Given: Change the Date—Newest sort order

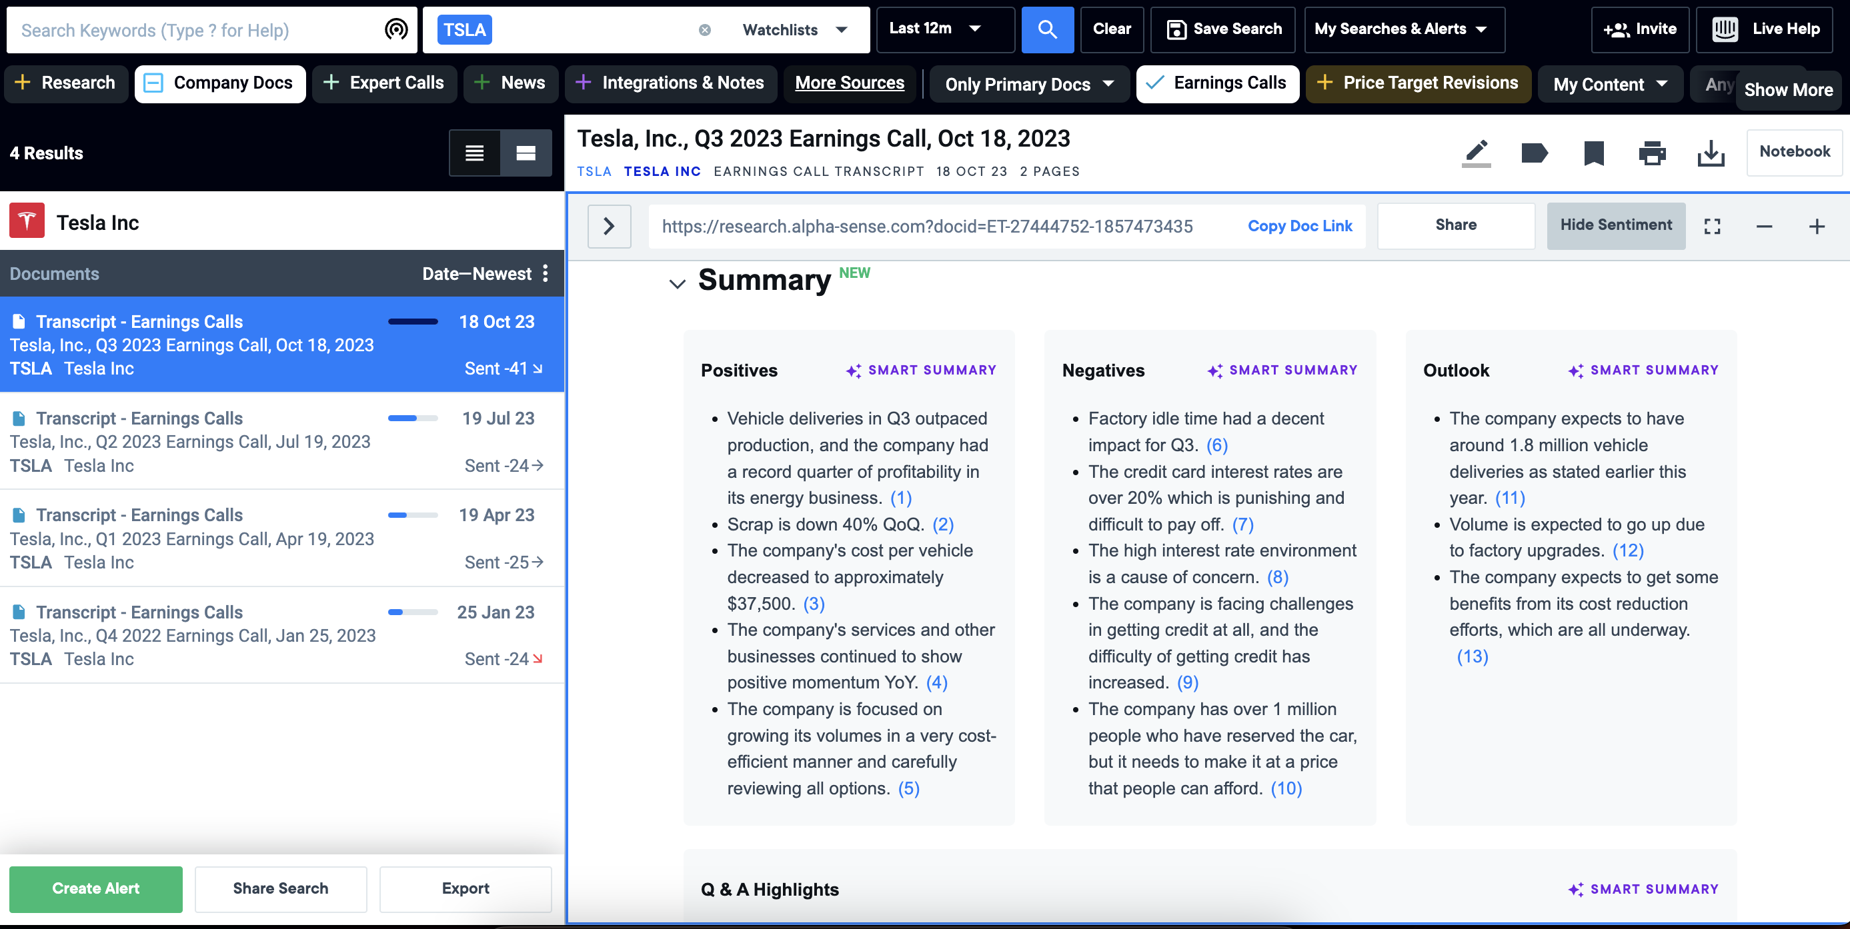Looking at the screenshot, I should point(477,273).
